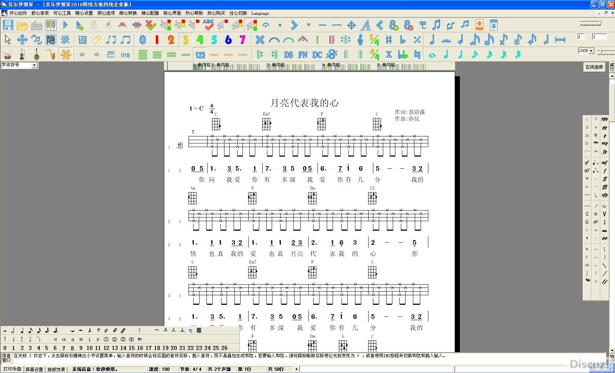Click the up arrow strum symbol
This screenshot has height=373, width=615.
point(5,339)
